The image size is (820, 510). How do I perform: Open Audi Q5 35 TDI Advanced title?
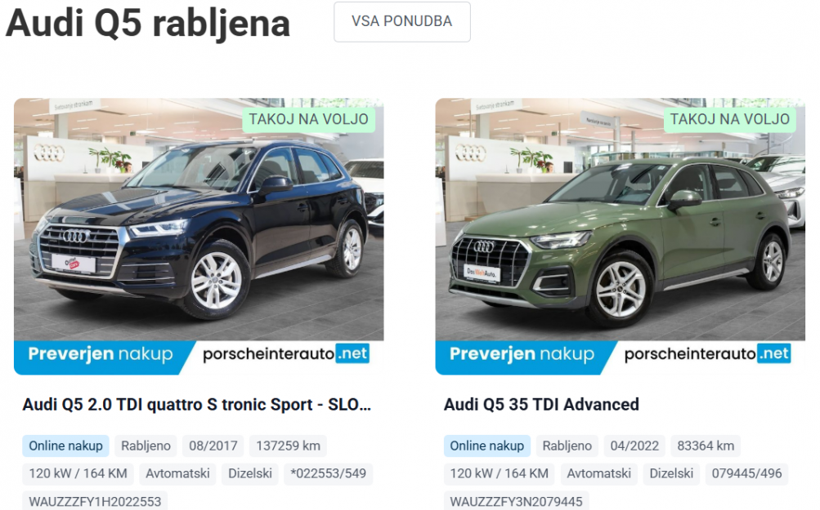tap(541, 405)
